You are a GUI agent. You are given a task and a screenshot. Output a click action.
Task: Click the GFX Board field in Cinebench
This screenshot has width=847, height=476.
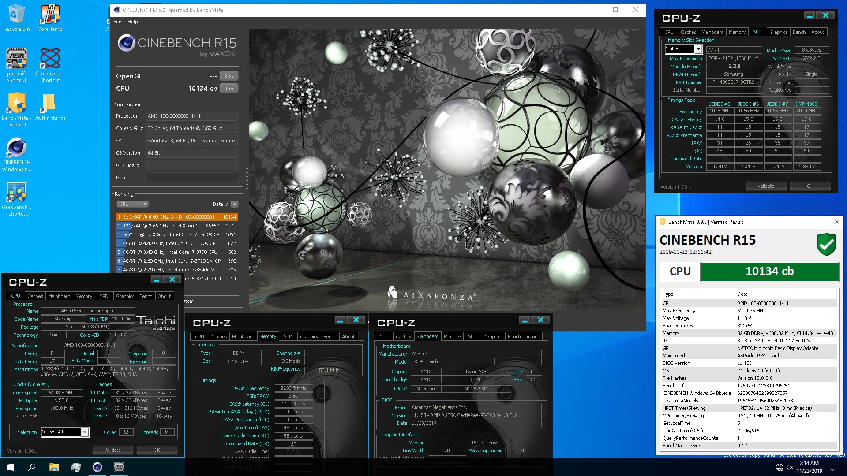point(192,165)
